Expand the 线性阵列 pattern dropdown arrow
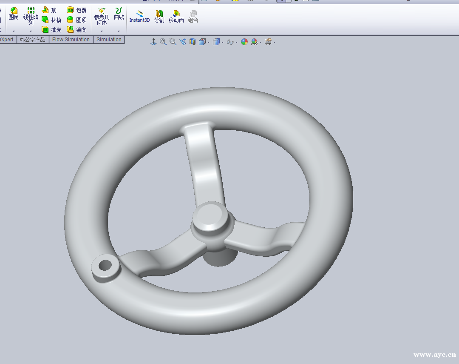Image resolution: width=459 pixels, height=364 pixels. point(31,31)
